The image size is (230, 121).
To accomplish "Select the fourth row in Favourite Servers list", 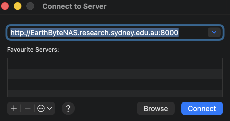I will coord(115,93).
